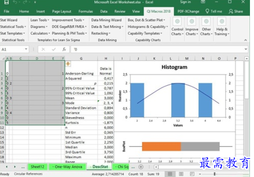Click the Insert Function fx icon
The height and width of the screenshot is (177, 254).
coord(64,49)
